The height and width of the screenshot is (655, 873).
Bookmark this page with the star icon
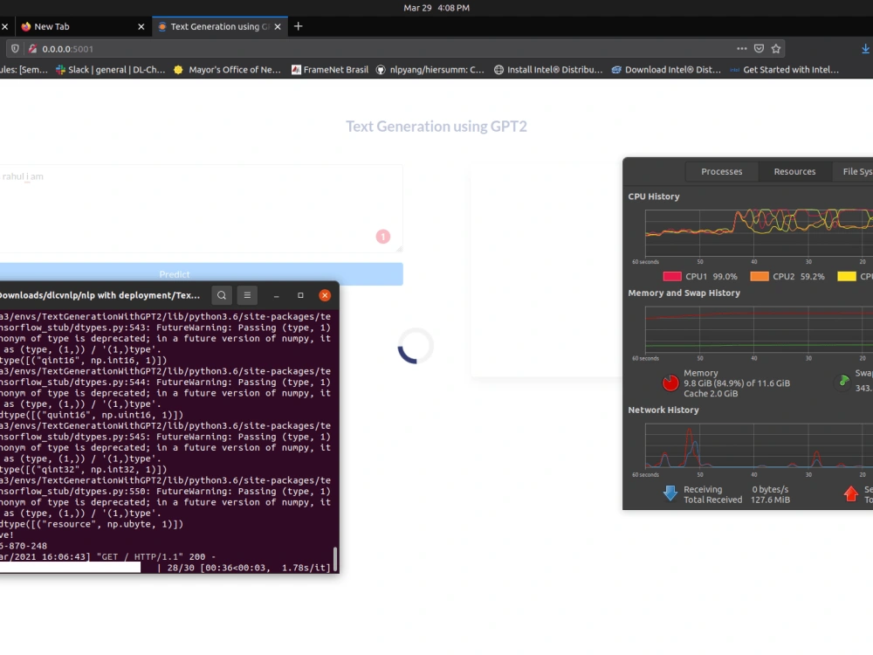tap(775, 50)
